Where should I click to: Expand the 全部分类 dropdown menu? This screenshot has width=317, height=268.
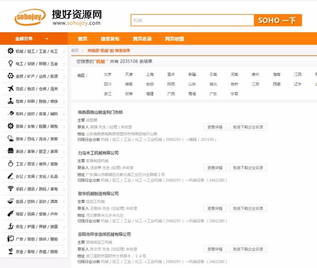33,39
